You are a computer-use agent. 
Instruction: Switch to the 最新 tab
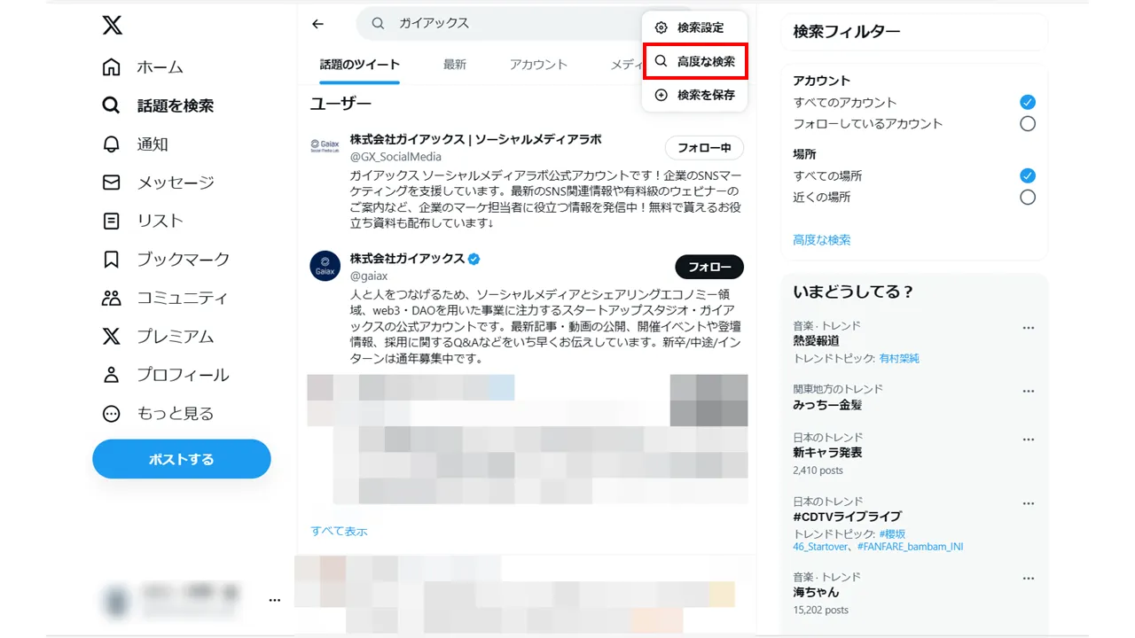point(455,64)
